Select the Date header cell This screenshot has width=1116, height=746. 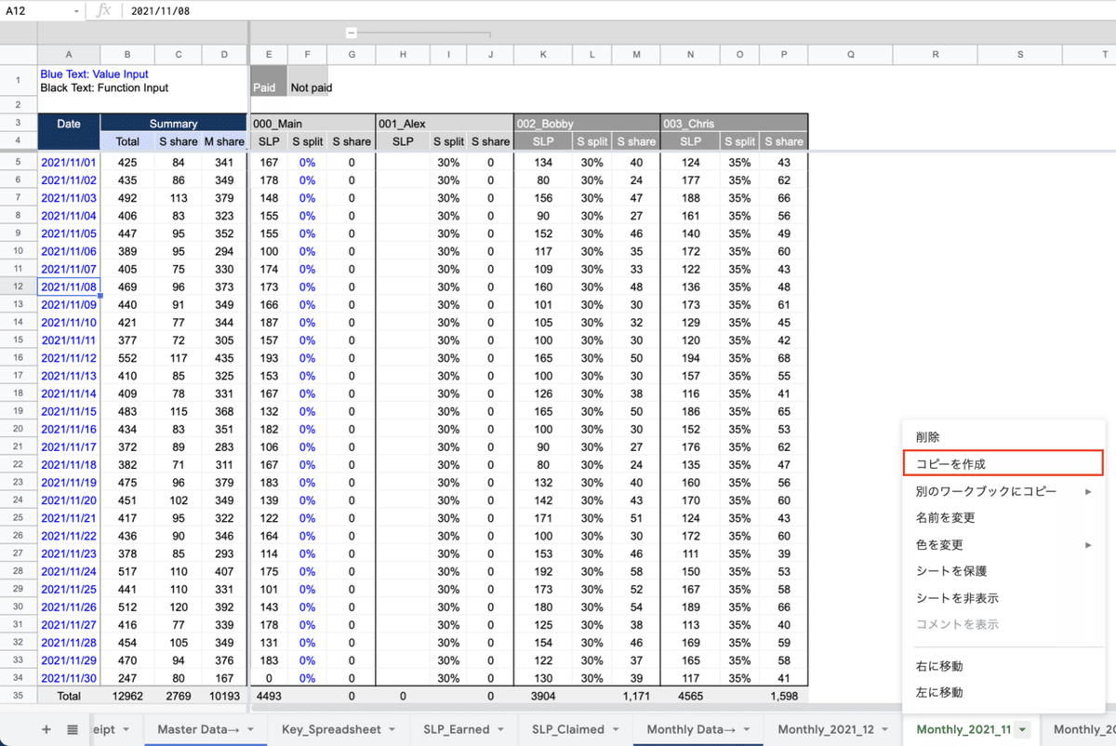pyautogui.click(x=68, y=131)
